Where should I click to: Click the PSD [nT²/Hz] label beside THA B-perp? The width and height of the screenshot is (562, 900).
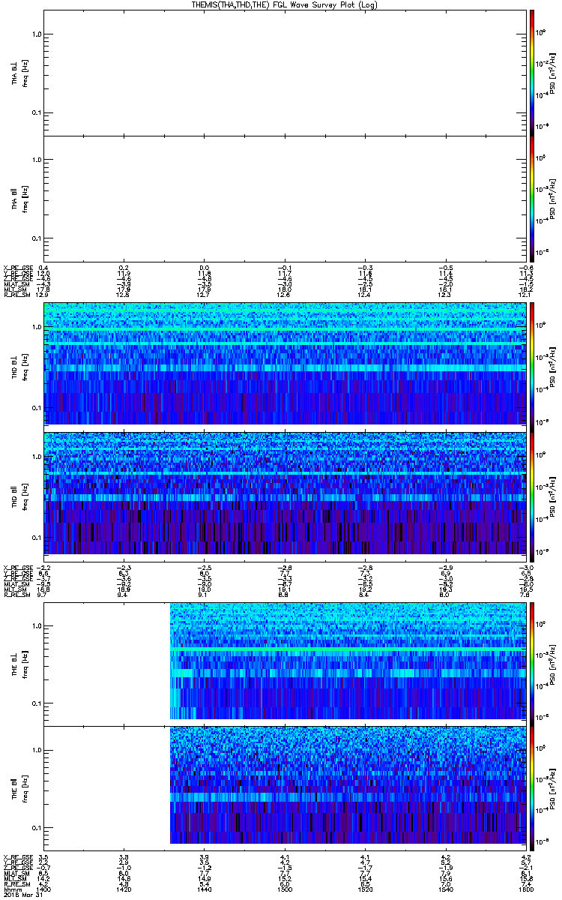[x=553, y=73]
